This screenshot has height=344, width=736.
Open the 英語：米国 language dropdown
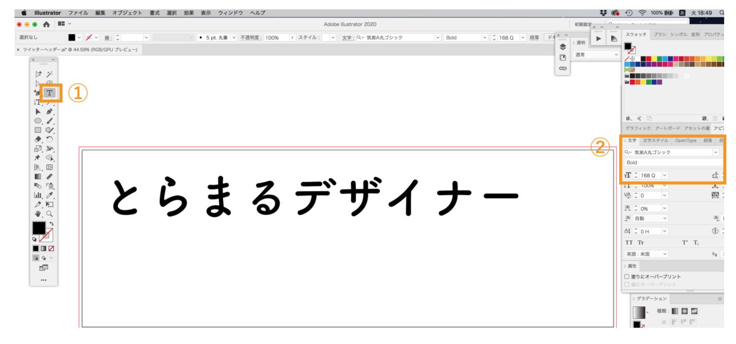coord(646,254)
